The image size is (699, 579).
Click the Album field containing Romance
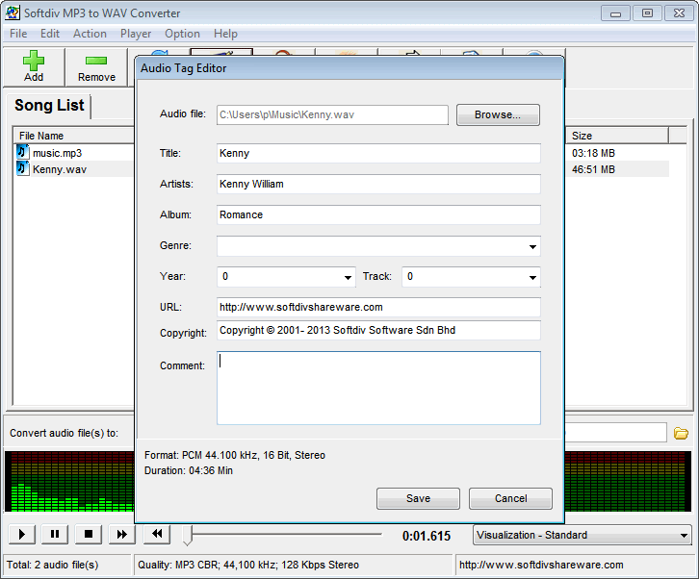[378, 214]
